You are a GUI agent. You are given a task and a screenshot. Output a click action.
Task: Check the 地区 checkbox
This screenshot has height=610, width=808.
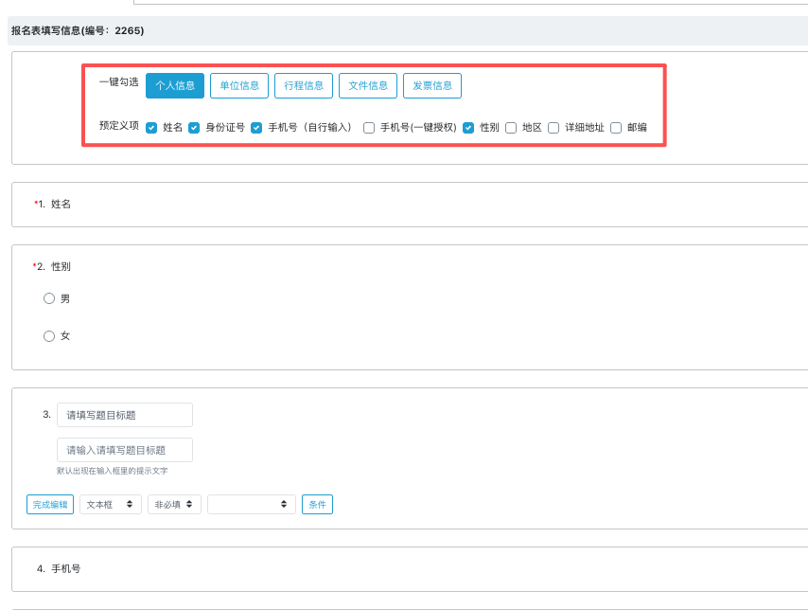click(x=511, y=128)
